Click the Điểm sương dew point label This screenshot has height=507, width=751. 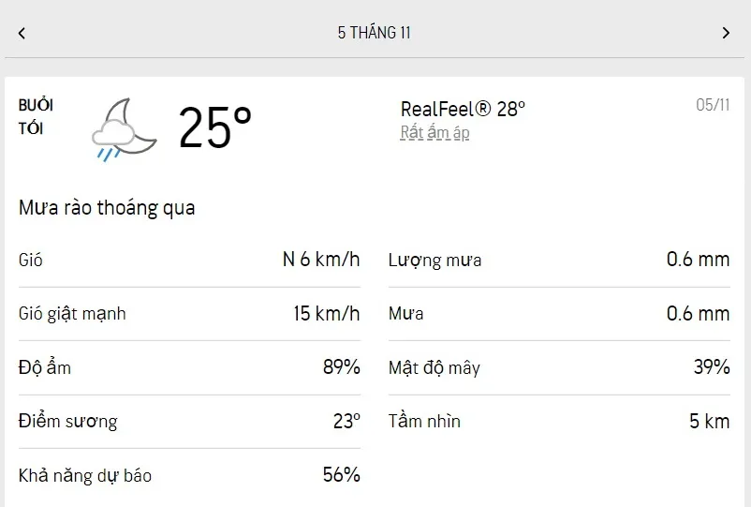tap(68, 421)
